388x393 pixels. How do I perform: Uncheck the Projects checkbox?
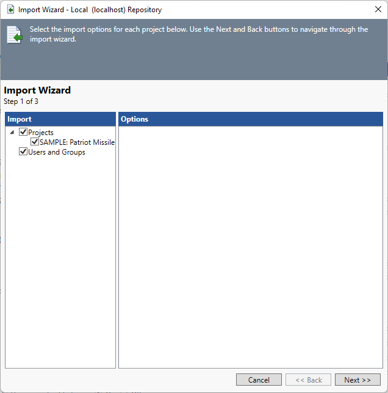click(x=23, y=133)
